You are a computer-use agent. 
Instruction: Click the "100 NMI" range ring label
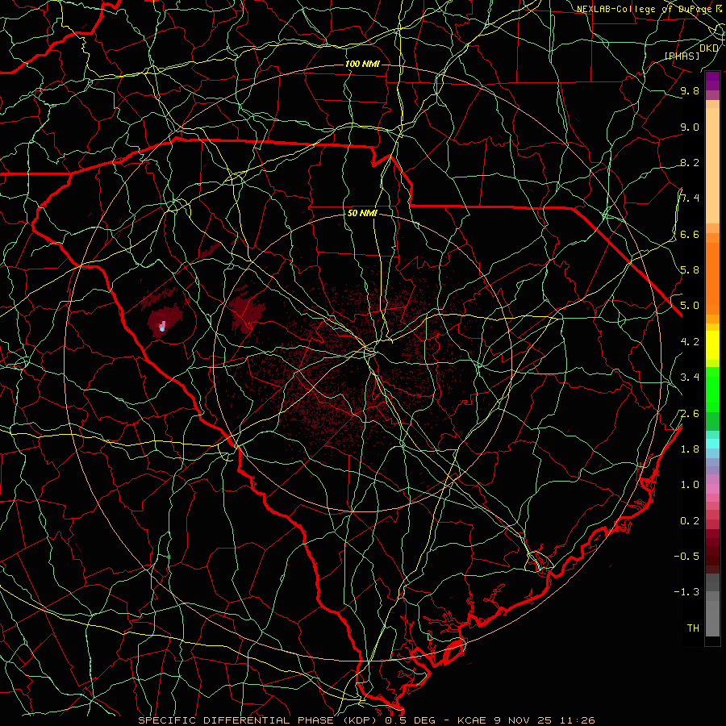click(362, 64)
